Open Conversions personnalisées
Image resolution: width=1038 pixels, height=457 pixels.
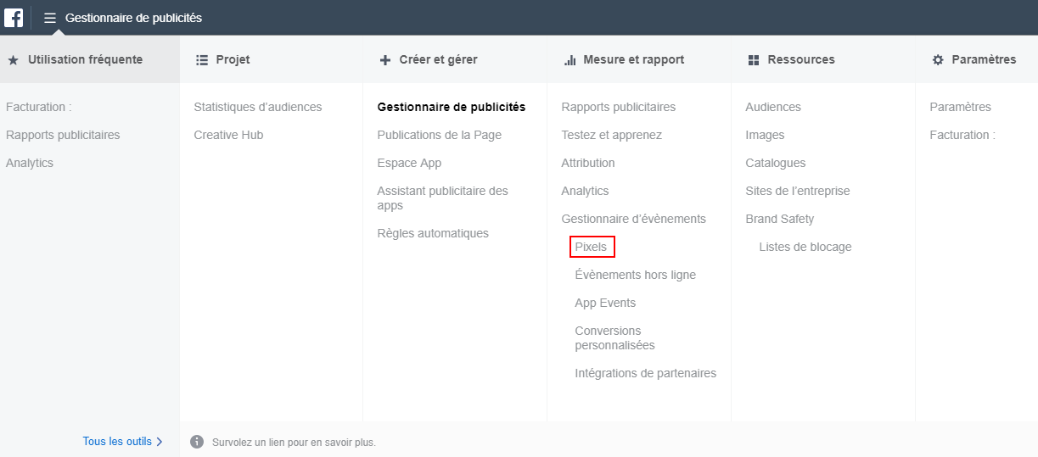pos(615,337)
